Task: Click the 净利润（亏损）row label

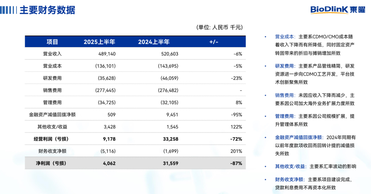Action: click(53, 163)
